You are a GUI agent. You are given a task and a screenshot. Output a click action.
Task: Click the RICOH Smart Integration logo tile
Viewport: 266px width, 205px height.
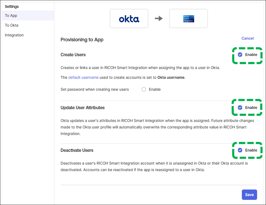pos(189,18)
